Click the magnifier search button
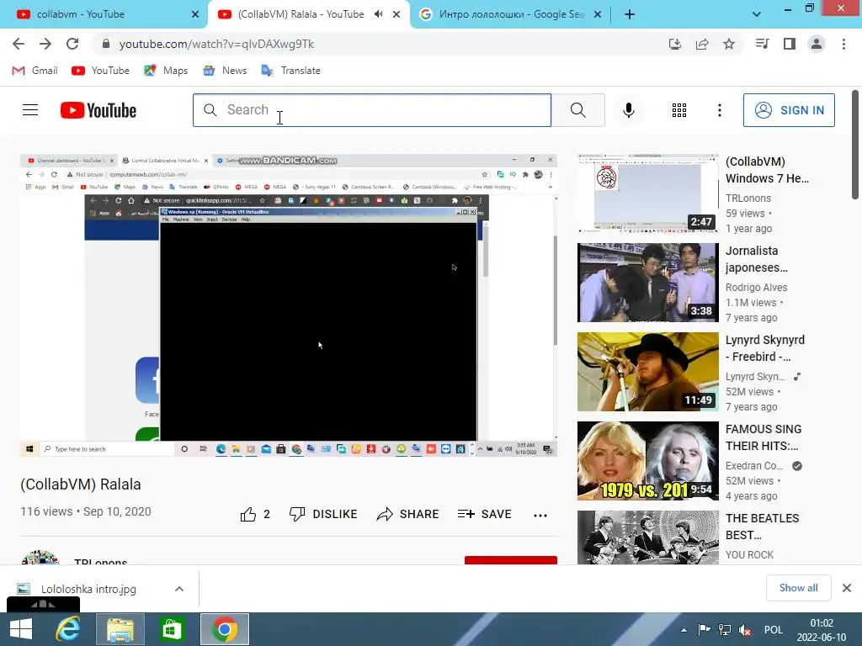Image resolution: width=862 pixels, height=646 pixels. 577,110
